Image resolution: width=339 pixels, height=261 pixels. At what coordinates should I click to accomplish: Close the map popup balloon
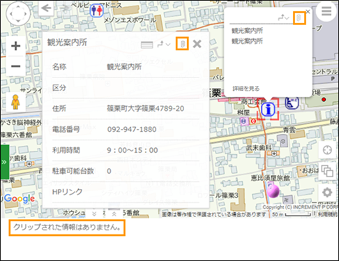[308, 12]
